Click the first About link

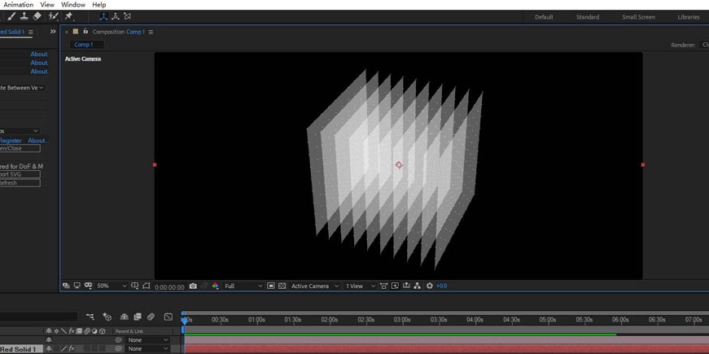coord(39,55)
